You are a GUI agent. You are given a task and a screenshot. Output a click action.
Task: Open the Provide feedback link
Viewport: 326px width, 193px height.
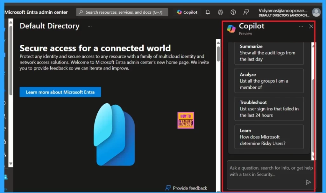pos(186,188)
